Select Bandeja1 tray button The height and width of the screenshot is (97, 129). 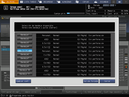[x=25, y=35]
